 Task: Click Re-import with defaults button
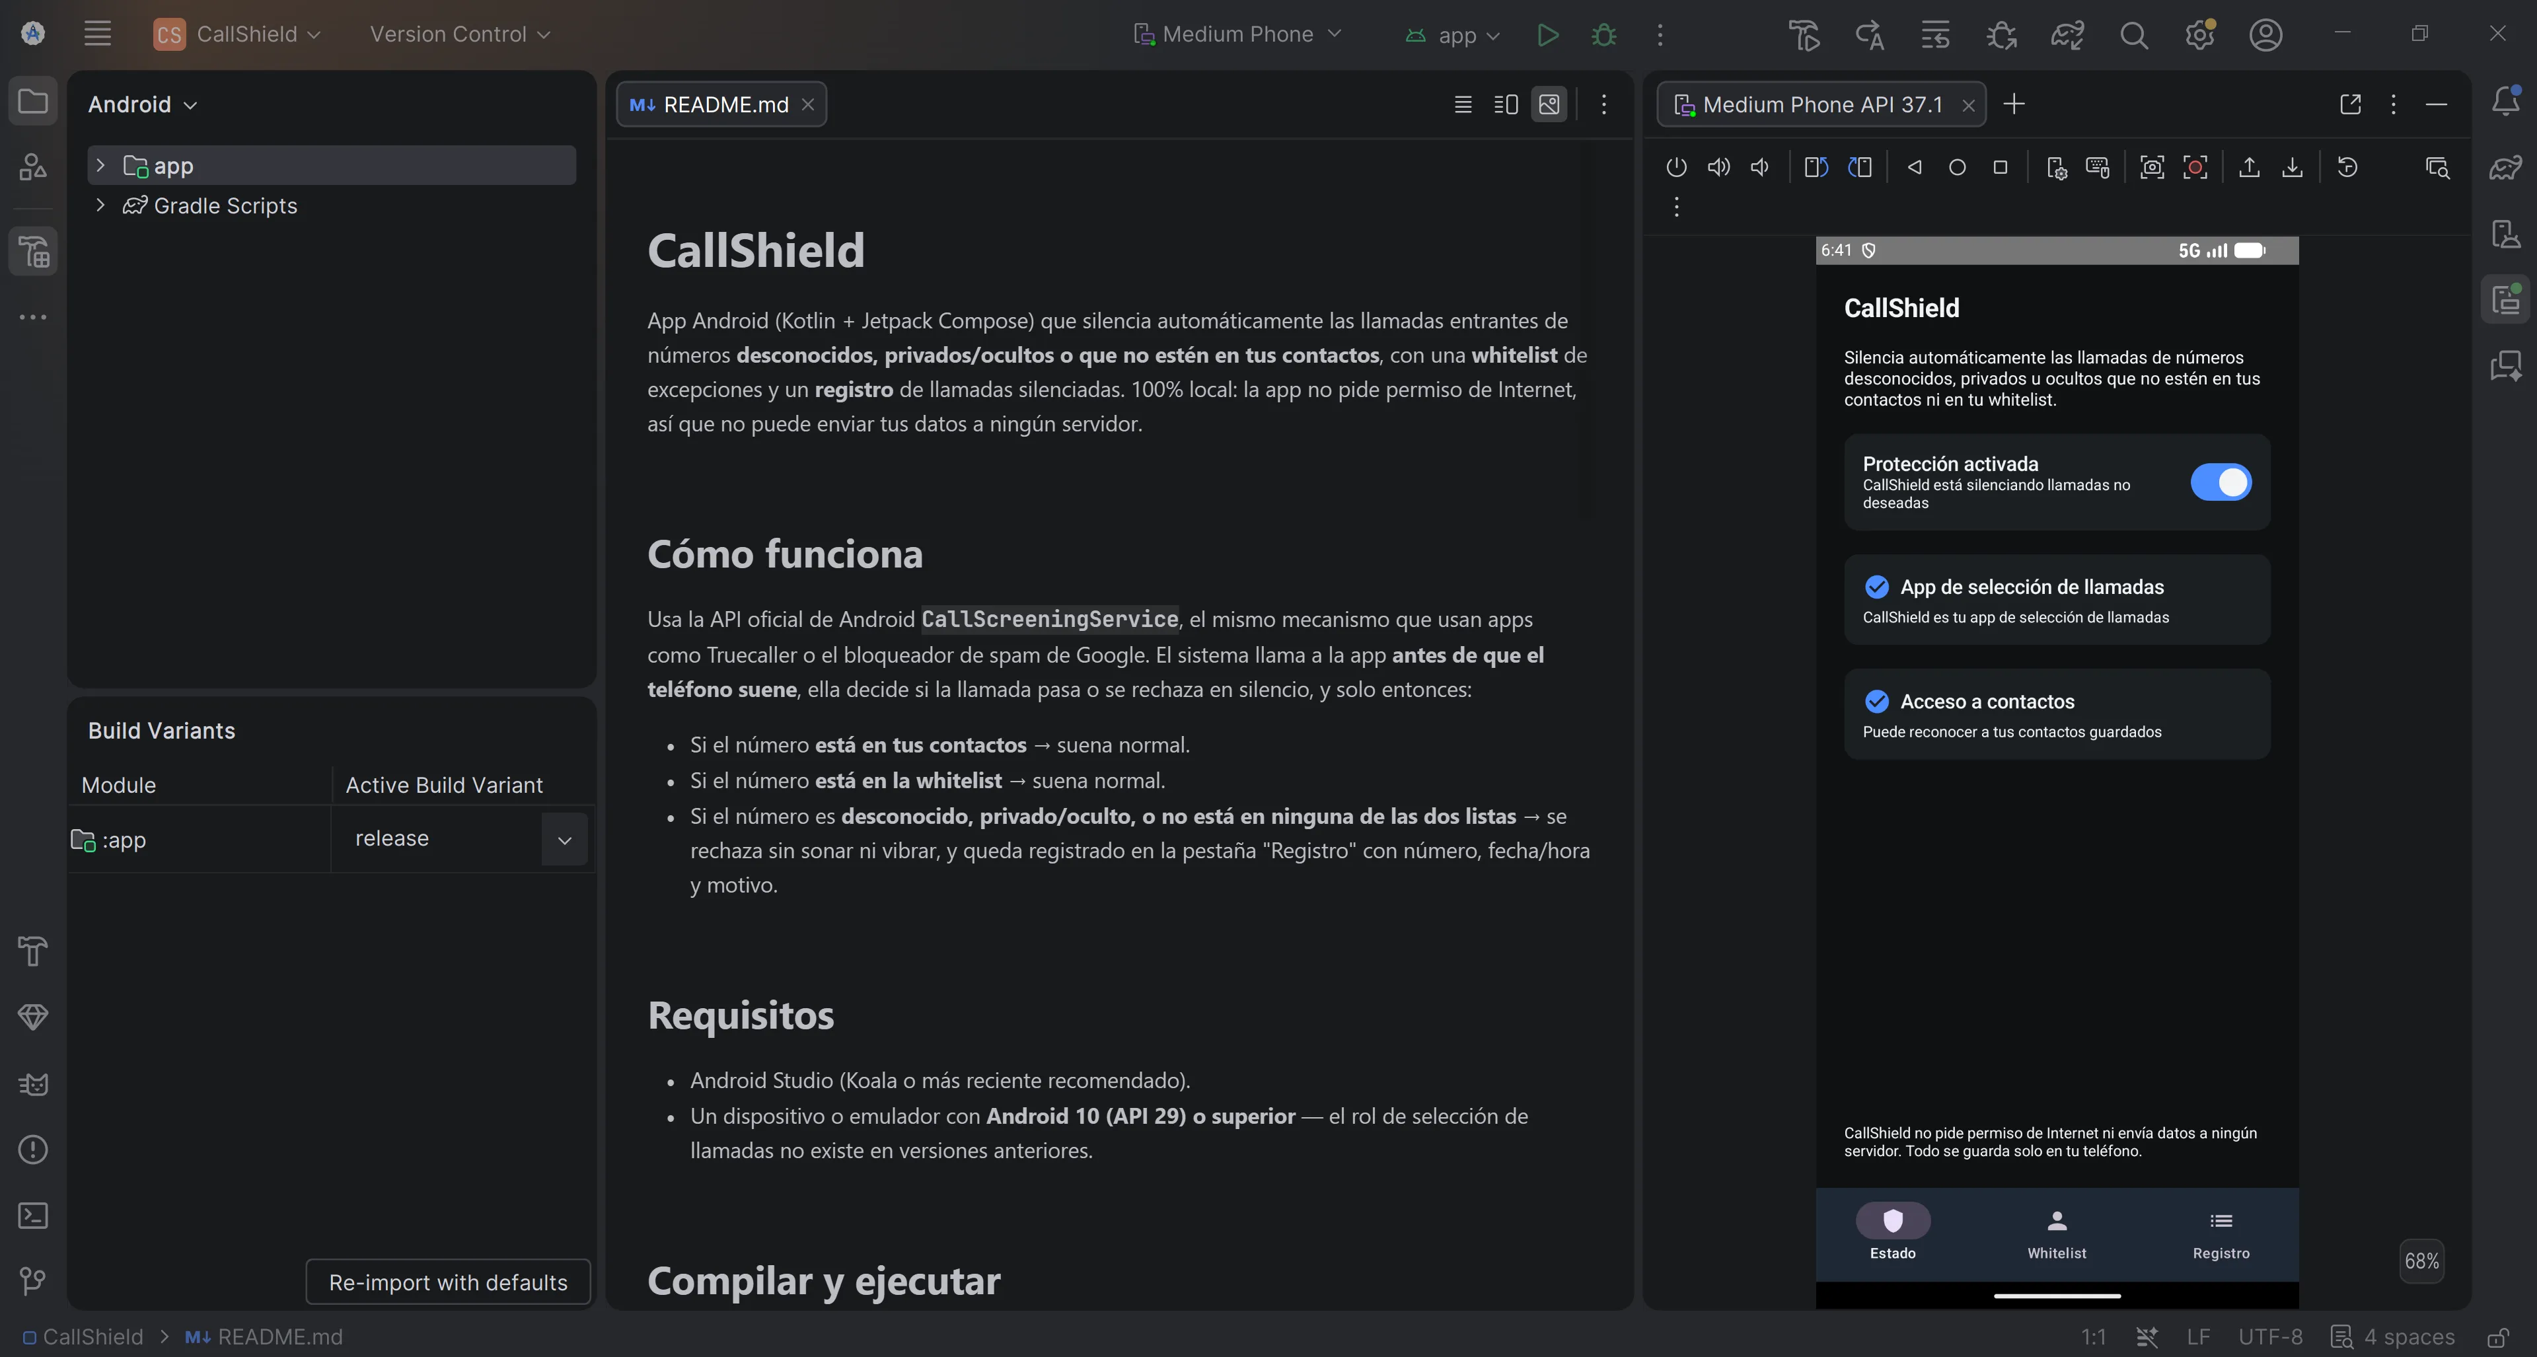coord(448,1282)
